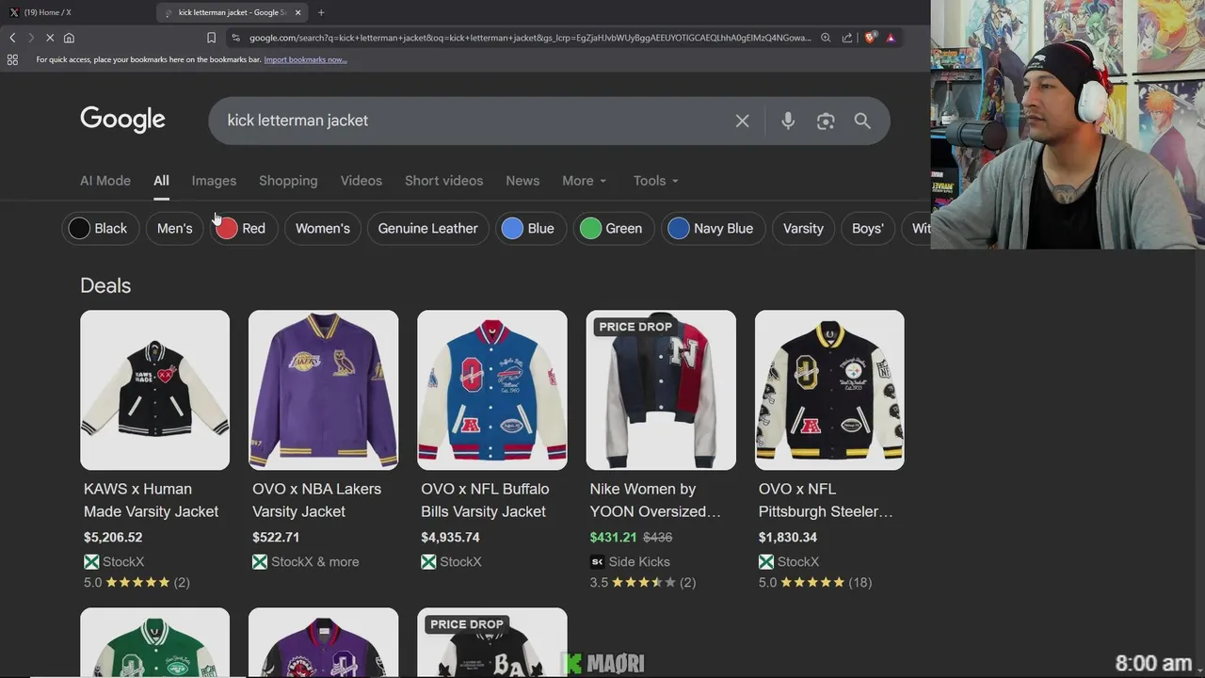Click the $522.71 price

pos(276,538)
